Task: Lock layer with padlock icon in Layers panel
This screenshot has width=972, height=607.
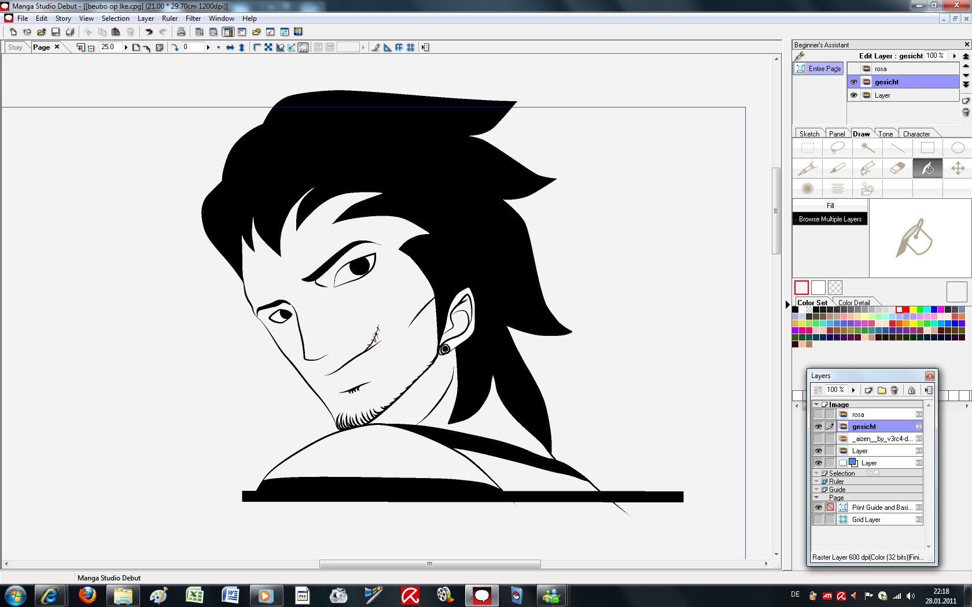Action: click(912, 390)
